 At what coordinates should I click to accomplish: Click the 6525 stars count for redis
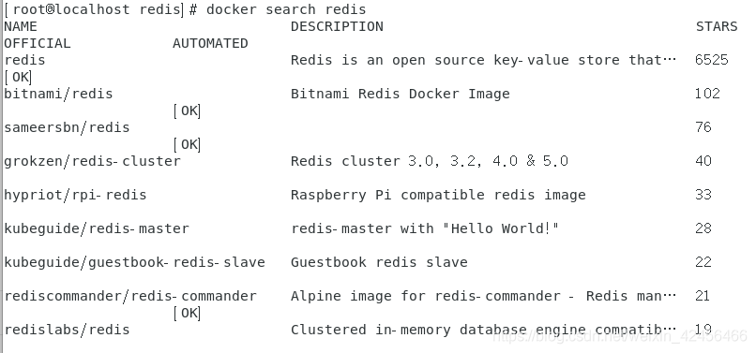712,60
